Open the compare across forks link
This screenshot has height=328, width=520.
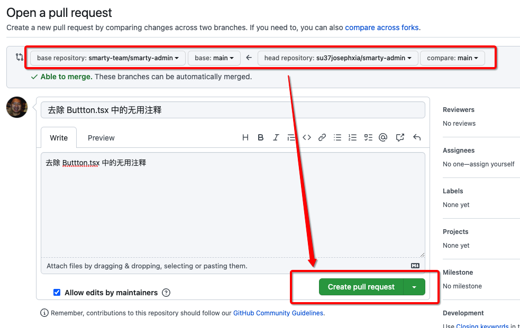tap(381, 27)
